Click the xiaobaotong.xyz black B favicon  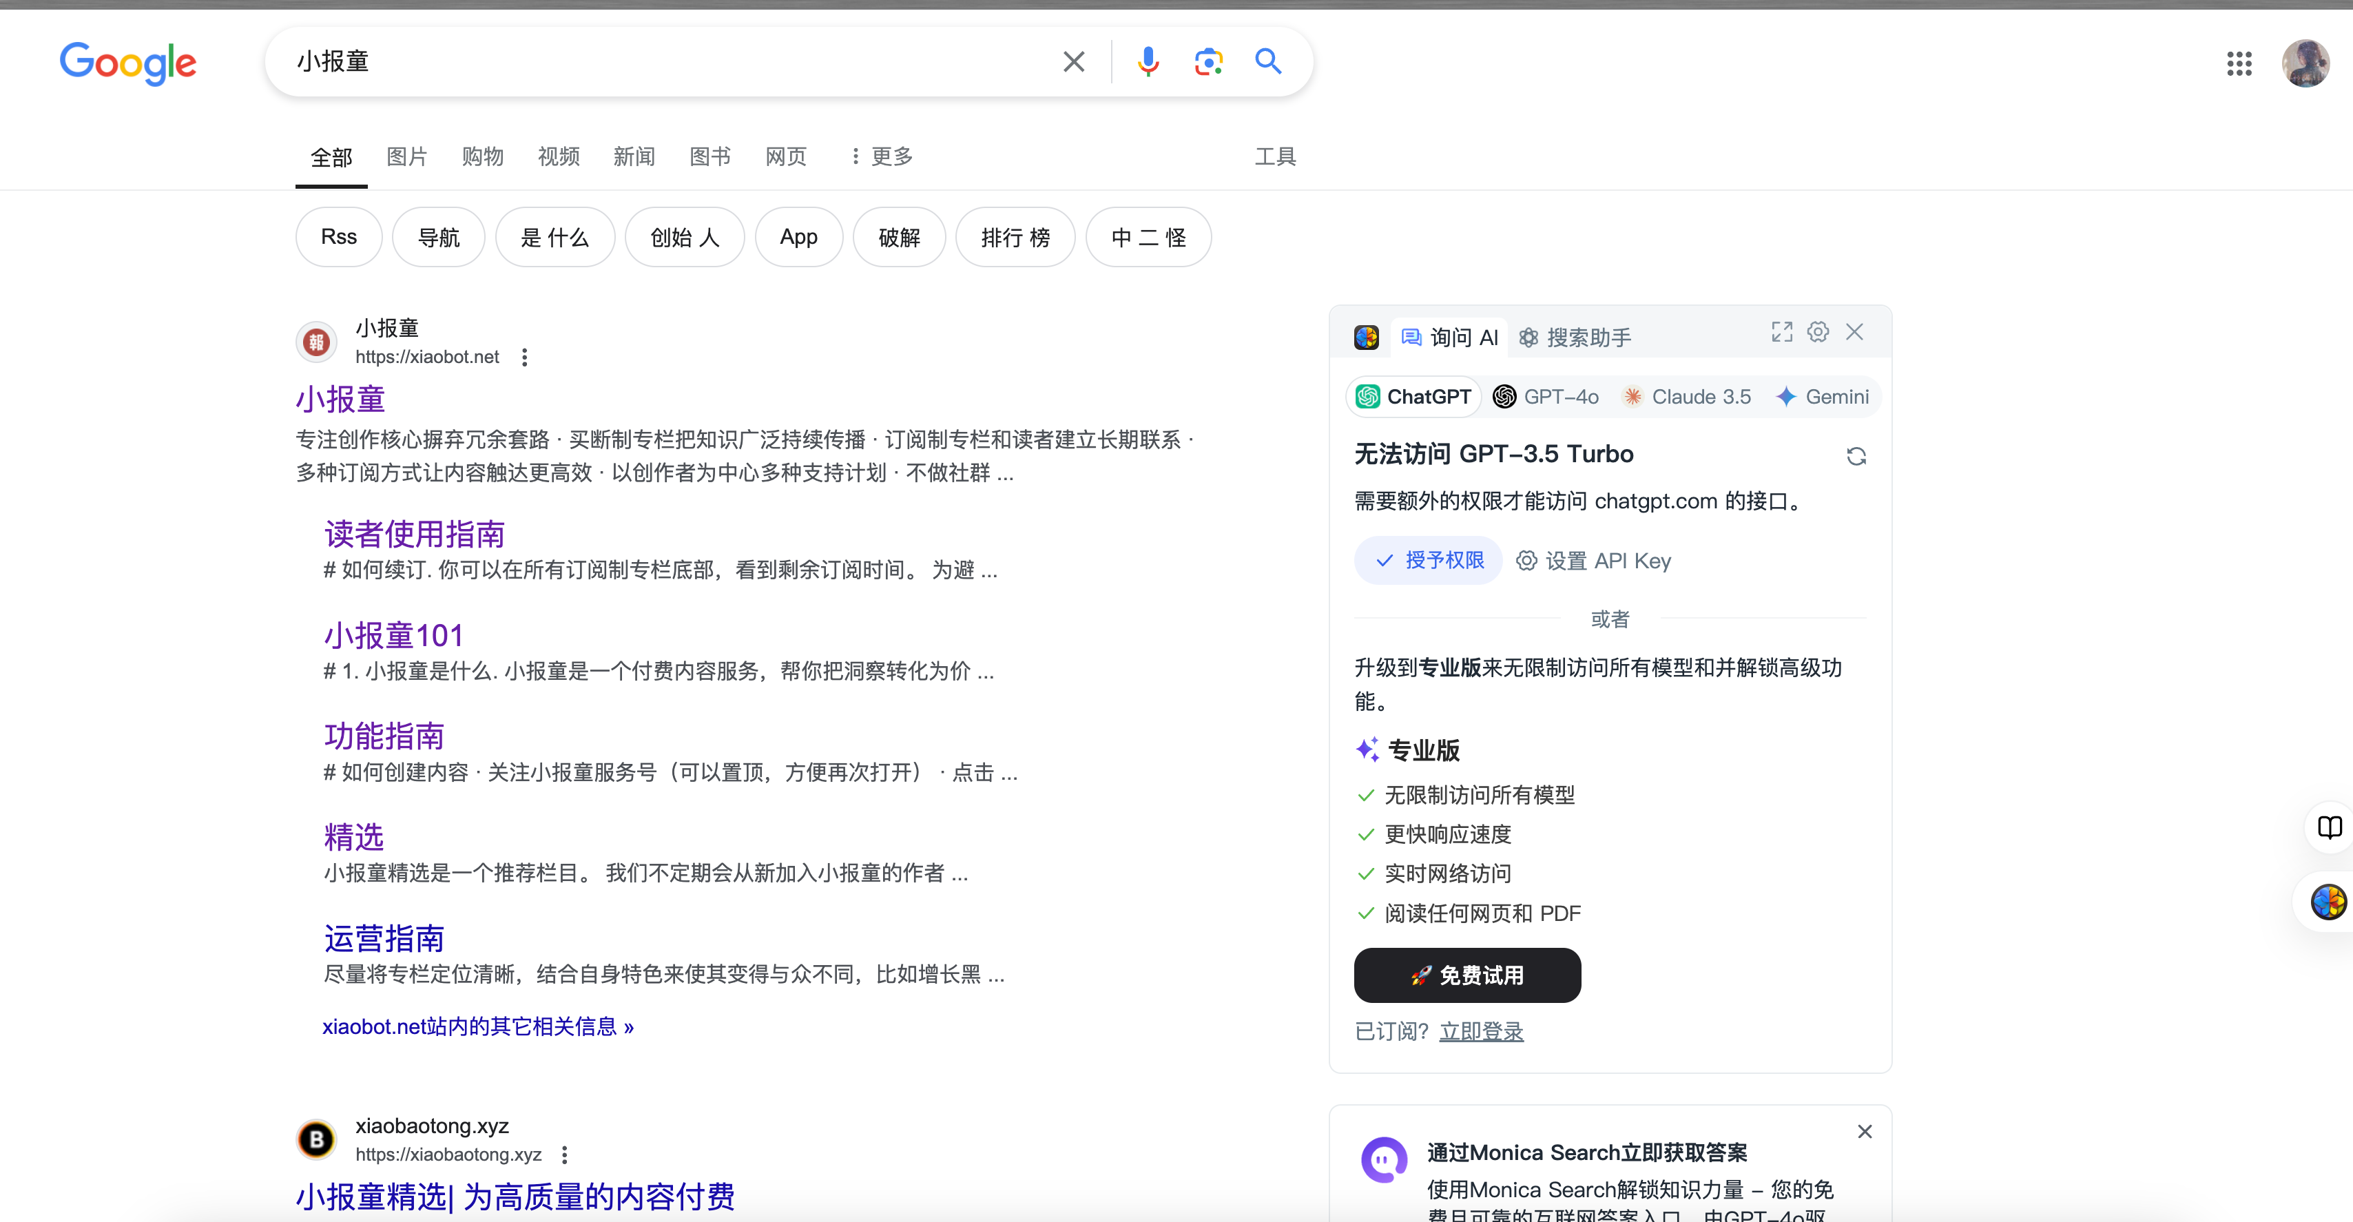tap(317, 1140)
